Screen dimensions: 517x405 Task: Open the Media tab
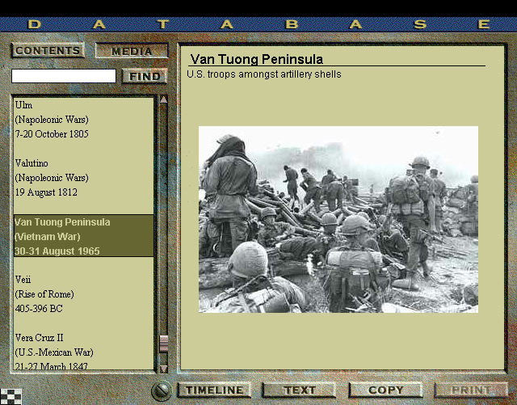[132, 51]
